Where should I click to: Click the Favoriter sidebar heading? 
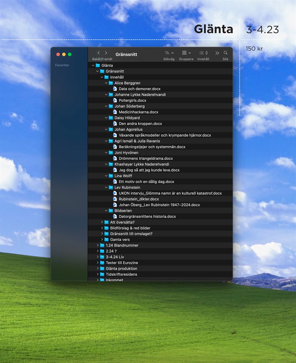62,65
